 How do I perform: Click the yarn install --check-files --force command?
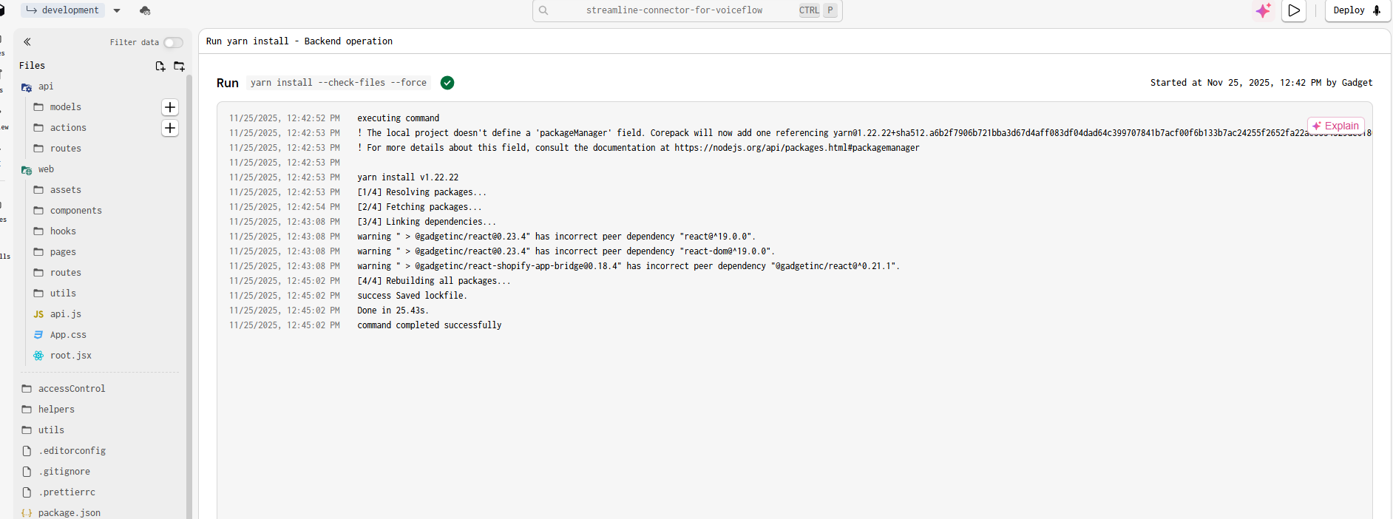tap(339, 83)
